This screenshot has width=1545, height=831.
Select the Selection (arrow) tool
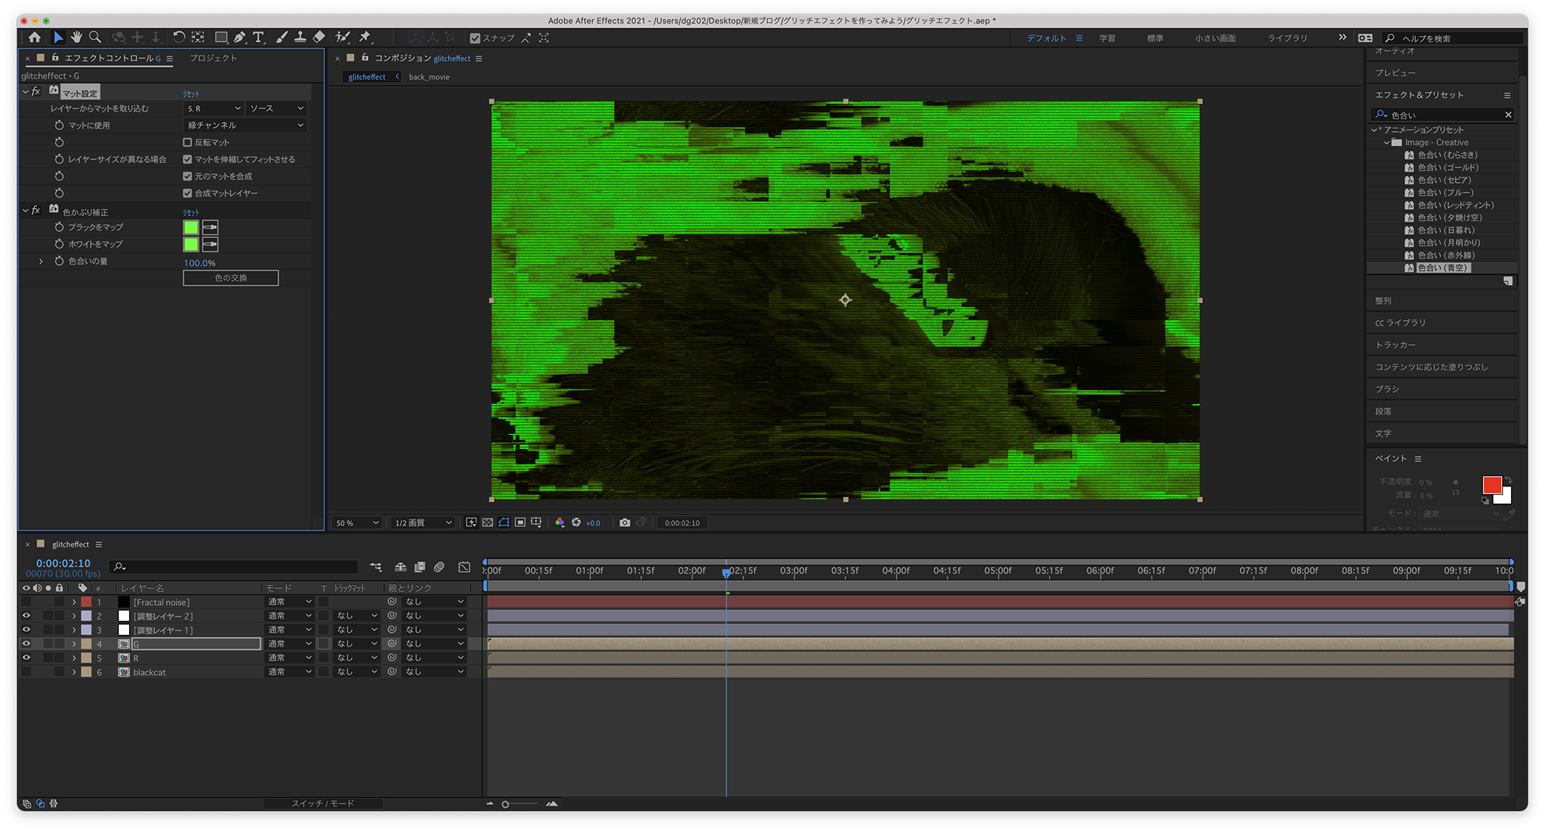tap(58, 37)
